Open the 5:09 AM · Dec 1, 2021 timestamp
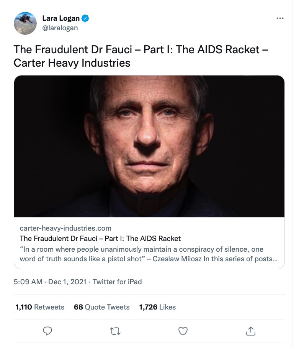Image resolution: width=299 pixels, height=349 pixels. click(49, 282)
